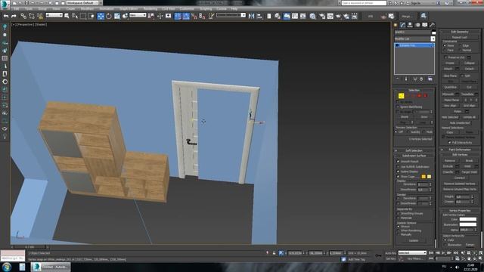Activate the Select and Link tool
The image size is (484, 272).
pos(23,16)
